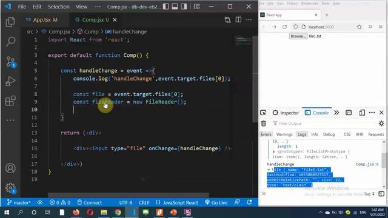Toggle Responsive Design Mode icon
This screenshot has width=388, height=218.
[x=361, y=113]
